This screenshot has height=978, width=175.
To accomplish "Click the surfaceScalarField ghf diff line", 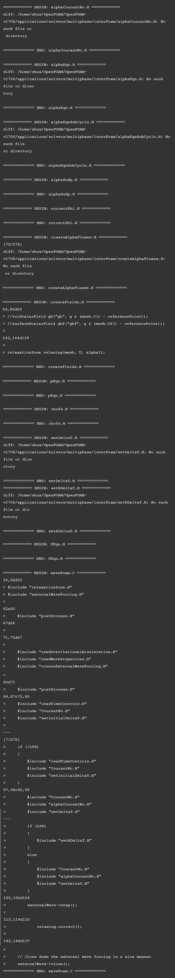I will 83,324.
